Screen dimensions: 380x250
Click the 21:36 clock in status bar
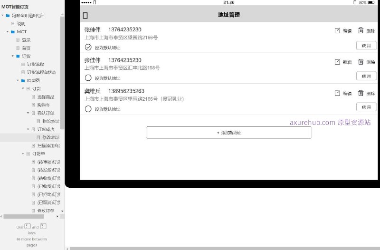229,2
